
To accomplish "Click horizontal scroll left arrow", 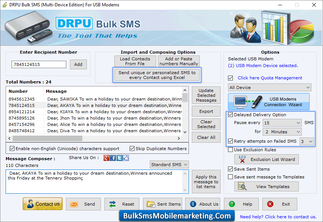I will coord(9,139).
